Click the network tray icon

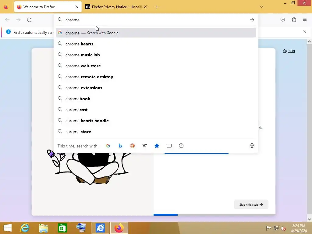click(x=276, y=228)
